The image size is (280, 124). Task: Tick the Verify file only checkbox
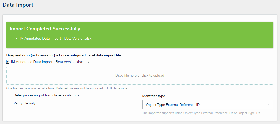(x=9, y=103)
